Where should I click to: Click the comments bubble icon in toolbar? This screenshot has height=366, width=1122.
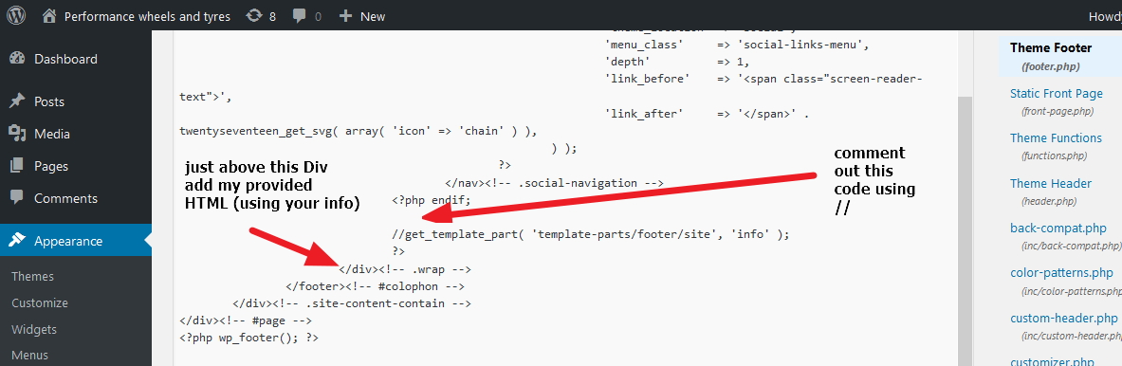(300, 16)
